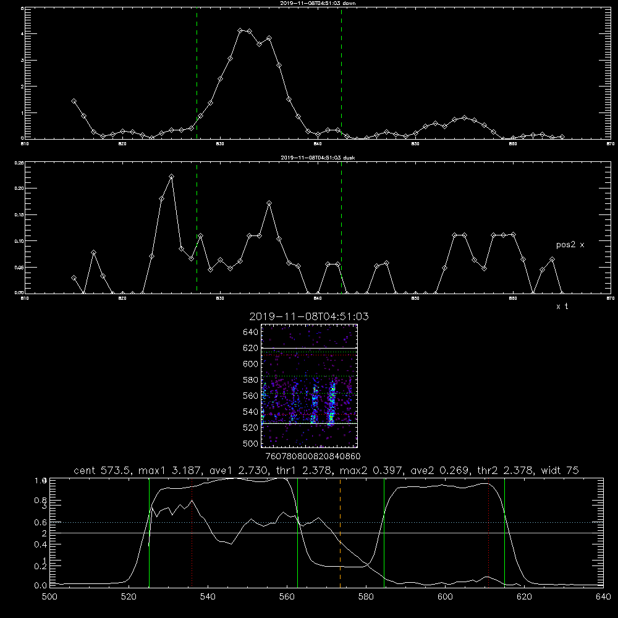This screenshot has width=618, height=618.
Task: Click the '870' x-axis label of the dusk plot
Action: 610,298
